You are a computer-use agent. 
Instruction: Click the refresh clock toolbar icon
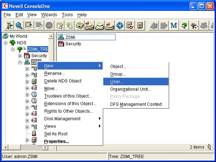click(x=60, y=26)
